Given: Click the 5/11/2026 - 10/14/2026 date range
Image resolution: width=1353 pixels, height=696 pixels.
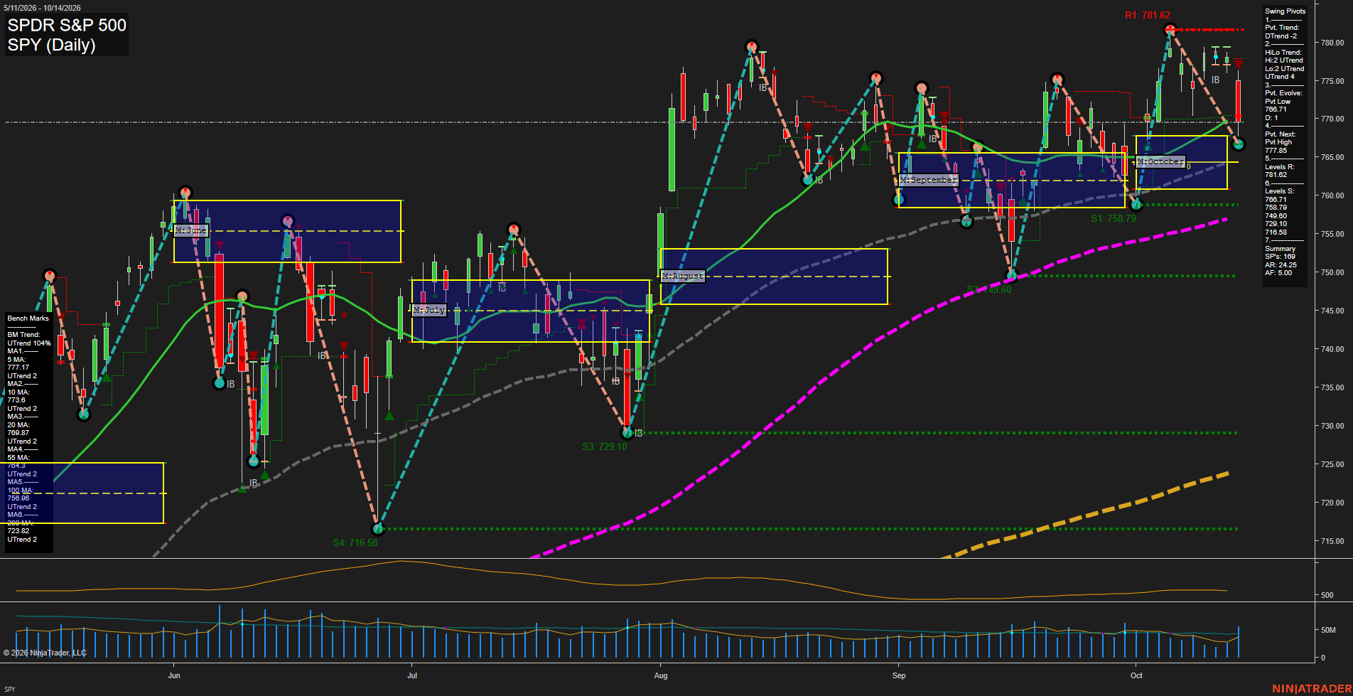Looking at the screenshot, I should tap(43, 8).
